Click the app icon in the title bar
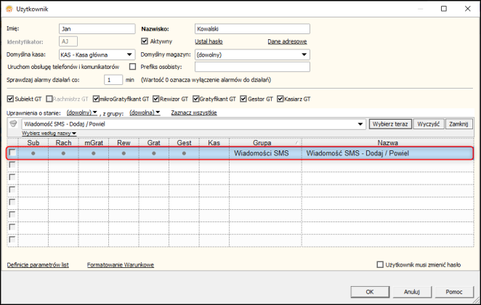 pos(9,9)
